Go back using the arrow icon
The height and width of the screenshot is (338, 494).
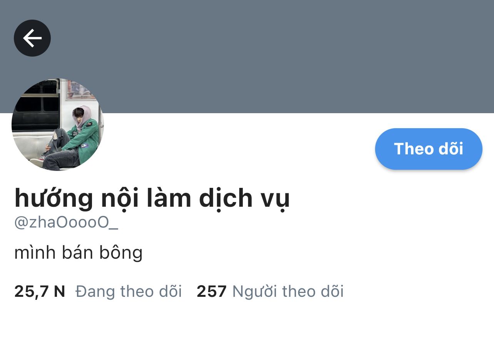click(x=32, y=38)
